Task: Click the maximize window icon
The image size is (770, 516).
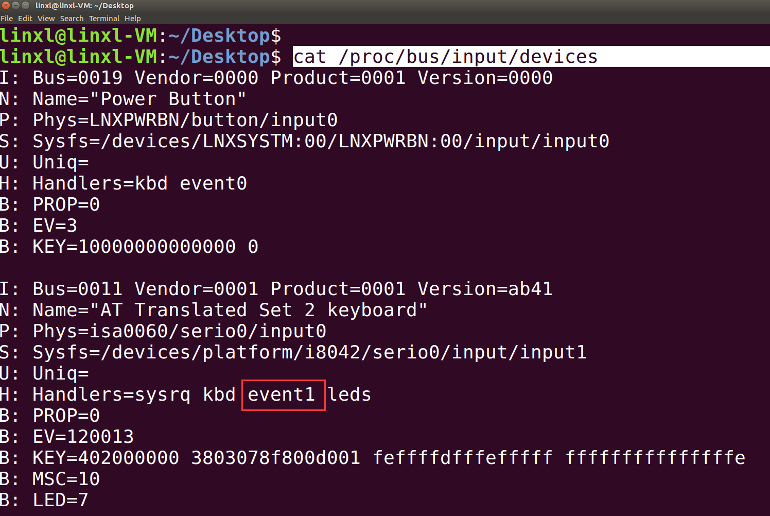Action: (x=24, y=6)
